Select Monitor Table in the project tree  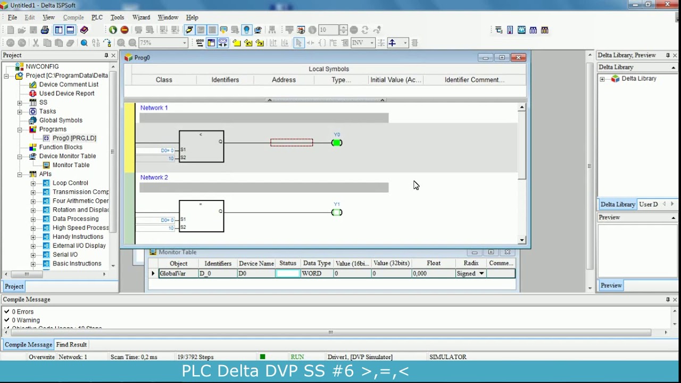pos(71,165)
